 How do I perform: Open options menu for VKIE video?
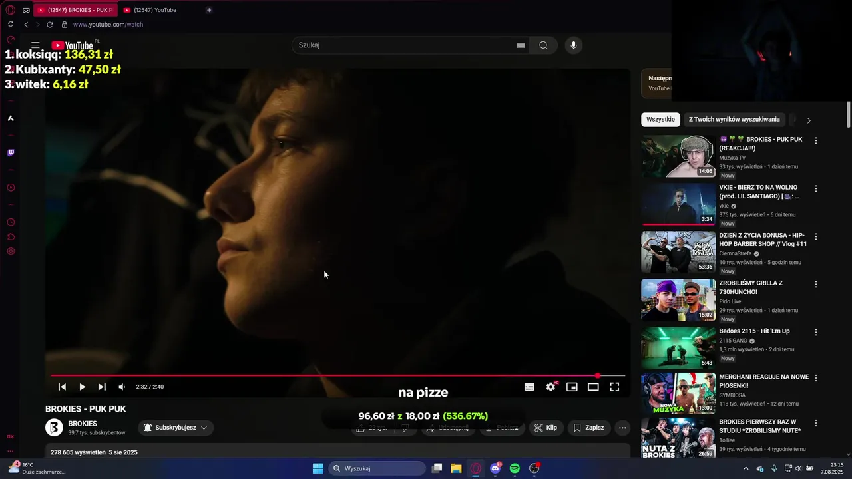816,188
